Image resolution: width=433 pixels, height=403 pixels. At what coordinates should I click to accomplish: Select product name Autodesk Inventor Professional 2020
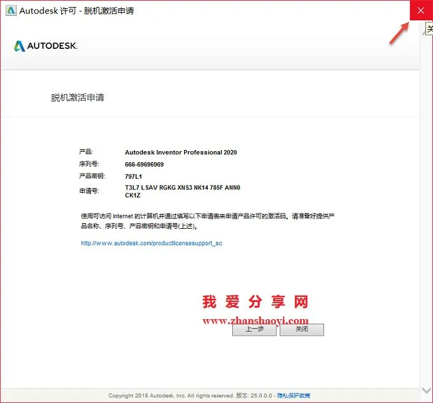(181, 152)
